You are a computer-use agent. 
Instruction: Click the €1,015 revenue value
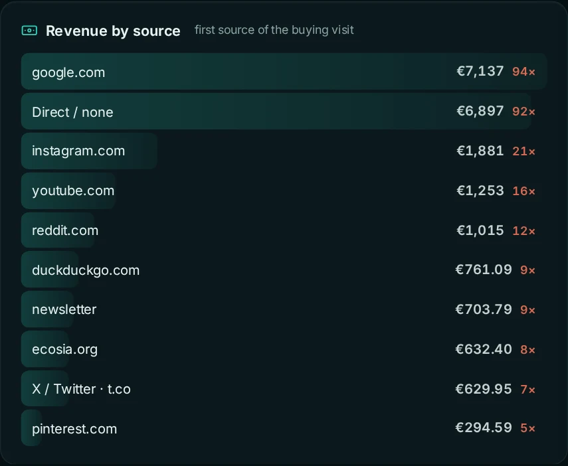pyautogui.click(x=480, y=230)
